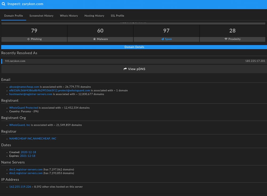Click the Name Servers section heading
Screen dimensions: 267x196
(13, 162)
